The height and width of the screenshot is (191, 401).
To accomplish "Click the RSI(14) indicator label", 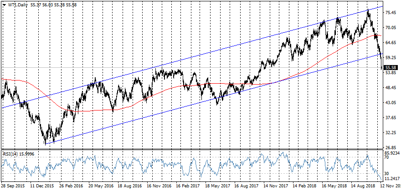I will (x=12, y=154).
